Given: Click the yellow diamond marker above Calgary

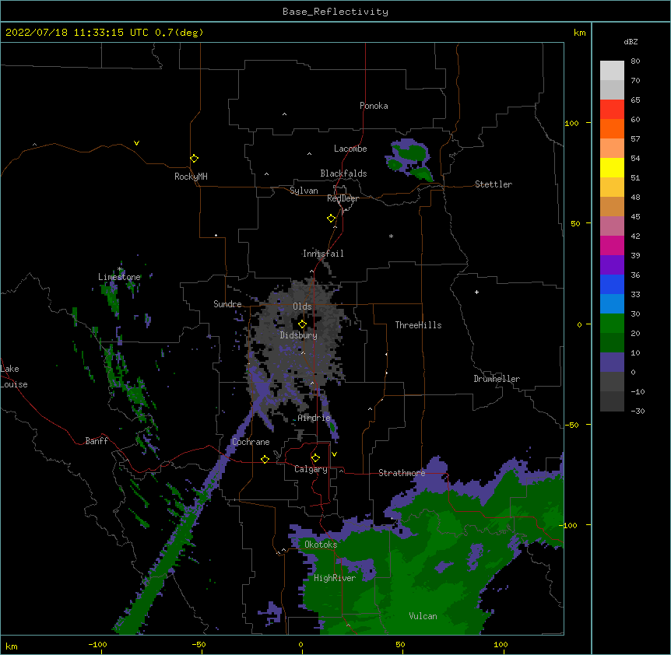Looking at the screenshot, I should (x=315, y=458).
